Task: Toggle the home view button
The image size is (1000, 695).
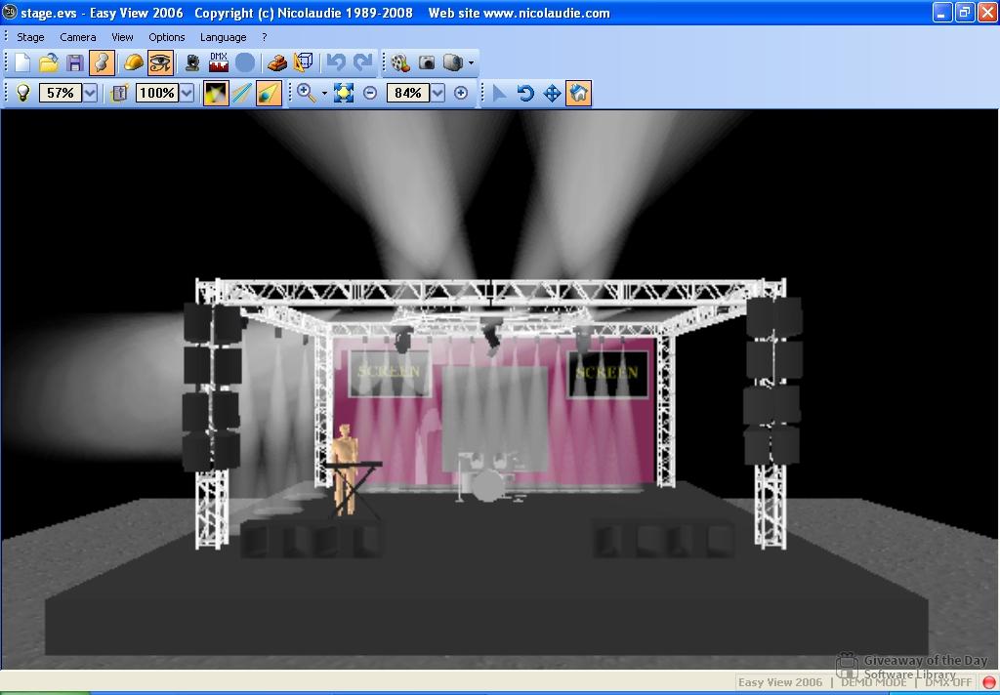Action: click(x=578, y=93)
